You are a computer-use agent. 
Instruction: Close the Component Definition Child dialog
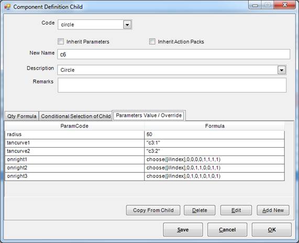point(285,5)
